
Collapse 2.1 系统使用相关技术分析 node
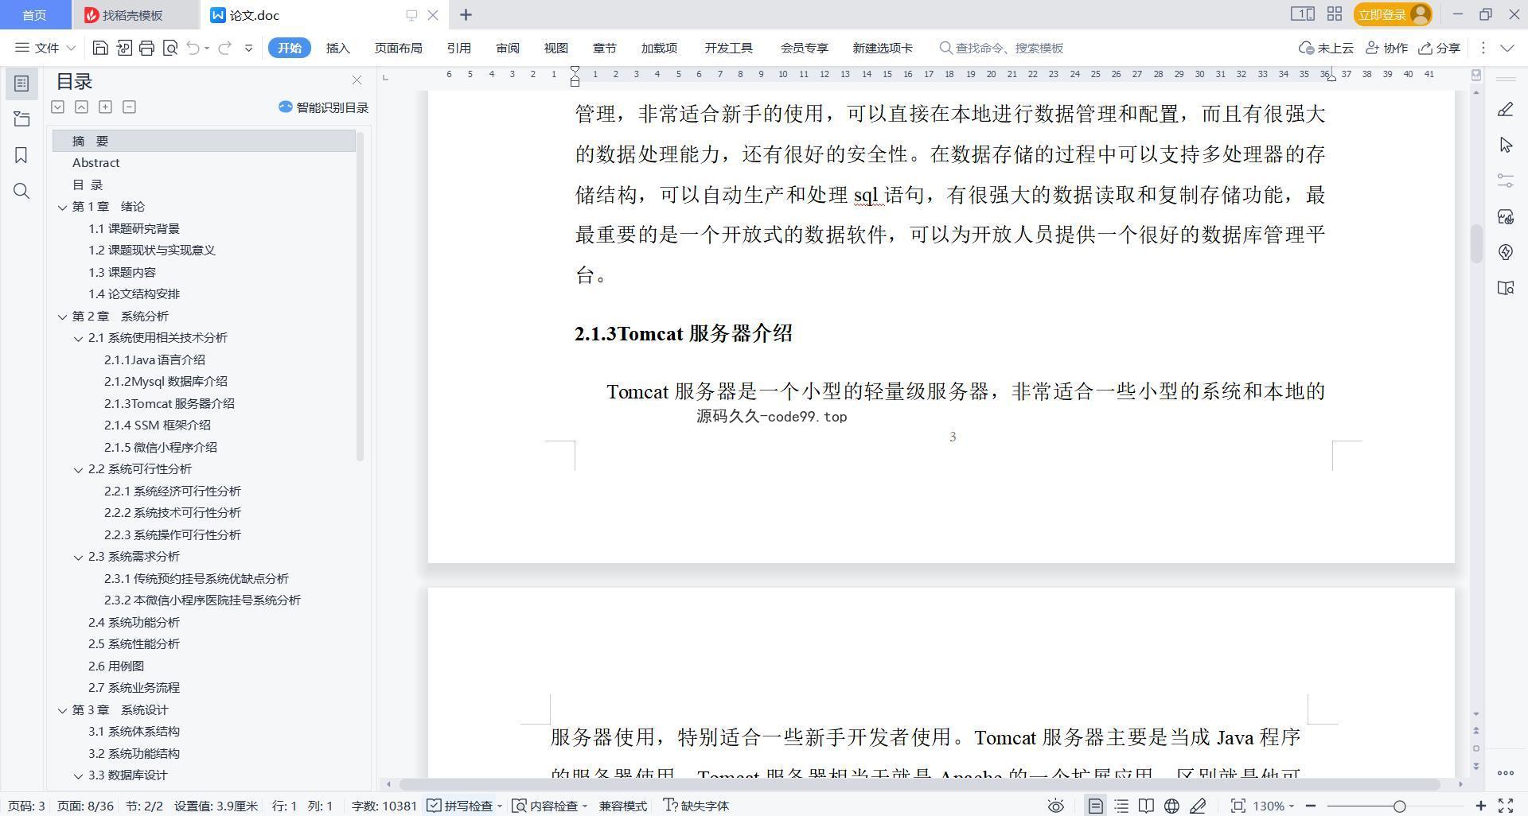[79, 338]
